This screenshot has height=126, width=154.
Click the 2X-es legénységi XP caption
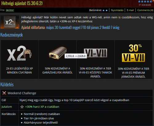click(x=19, y=70)
